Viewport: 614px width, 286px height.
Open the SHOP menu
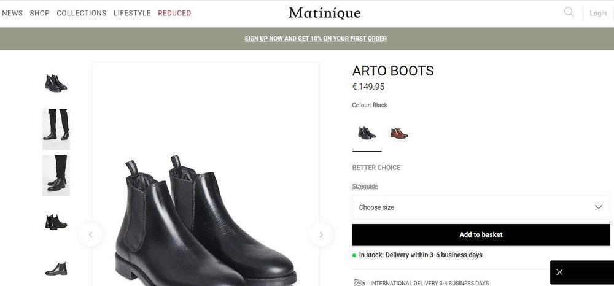coord(40,13)
